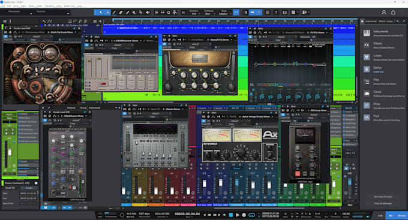
Task: Open the Transport menu
Action: tap(49, 6)
